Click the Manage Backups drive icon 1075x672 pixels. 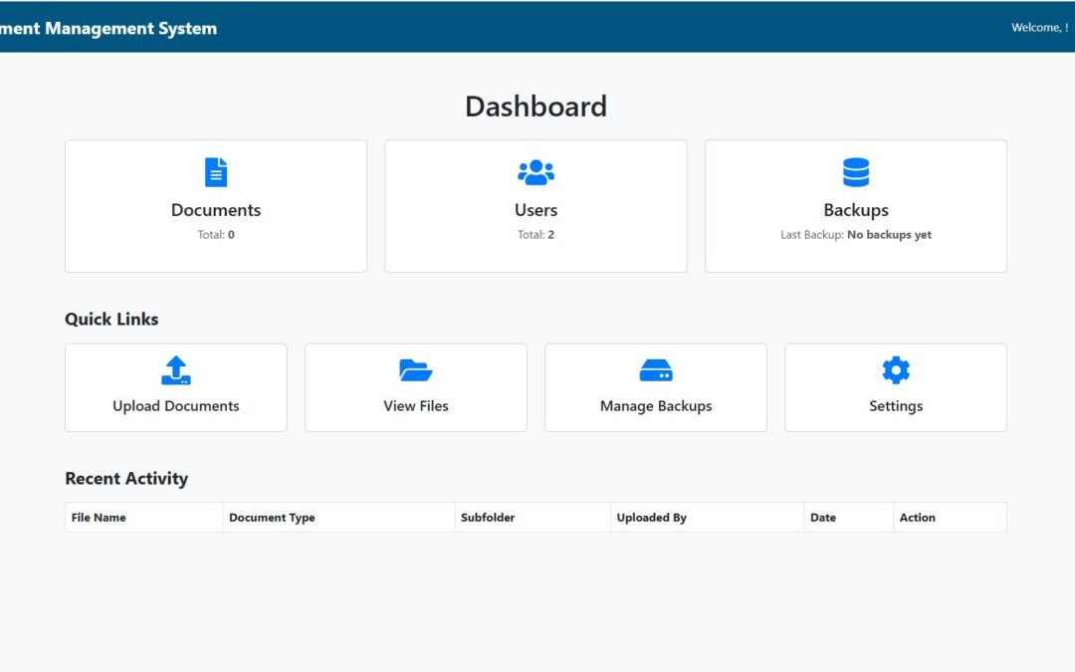point(655,369)
